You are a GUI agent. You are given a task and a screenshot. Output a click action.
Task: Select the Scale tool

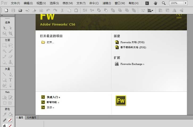pos(5,33)
